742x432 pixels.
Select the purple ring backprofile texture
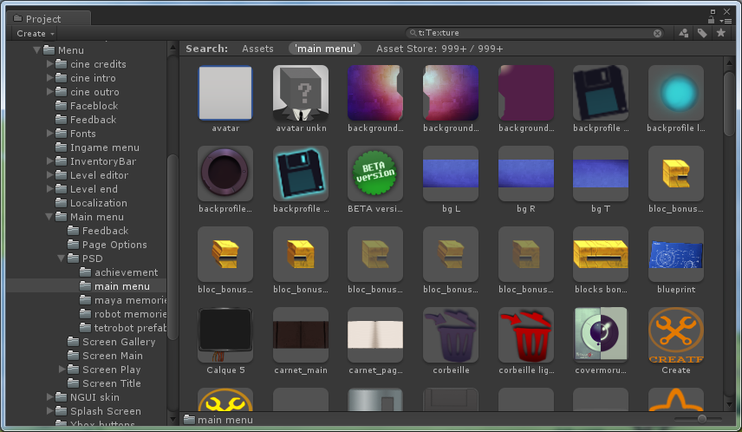coord(225,173)
